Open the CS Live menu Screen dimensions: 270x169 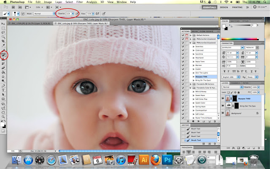point(260,7)
